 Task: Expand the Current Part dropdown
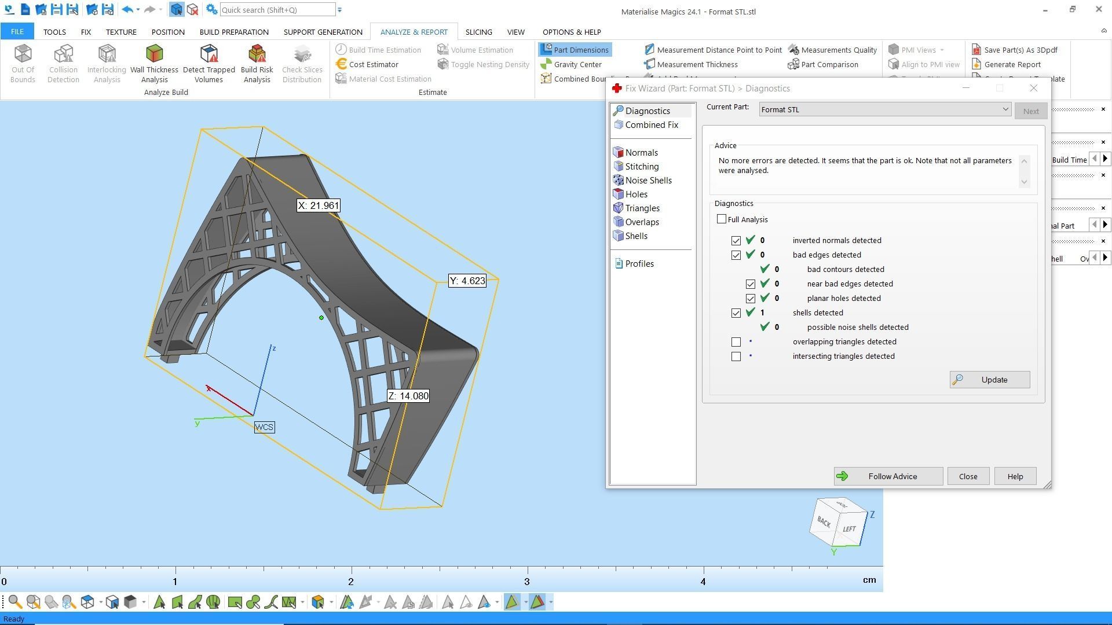coord(1005,109)
